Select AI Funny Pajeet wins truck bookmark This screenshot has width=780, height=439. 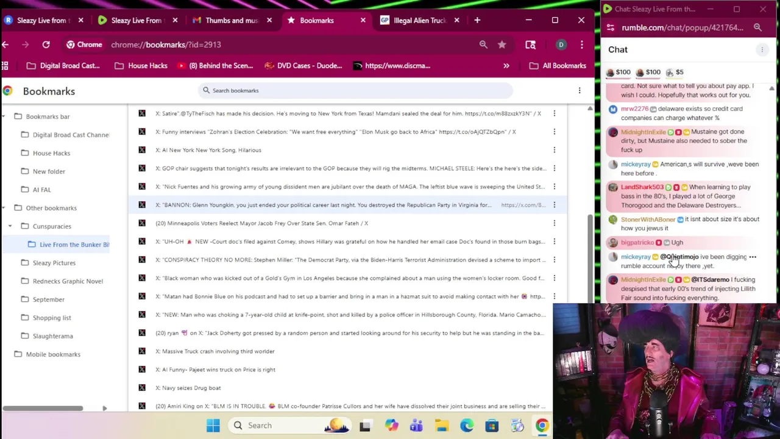click(x=215, y=369)
